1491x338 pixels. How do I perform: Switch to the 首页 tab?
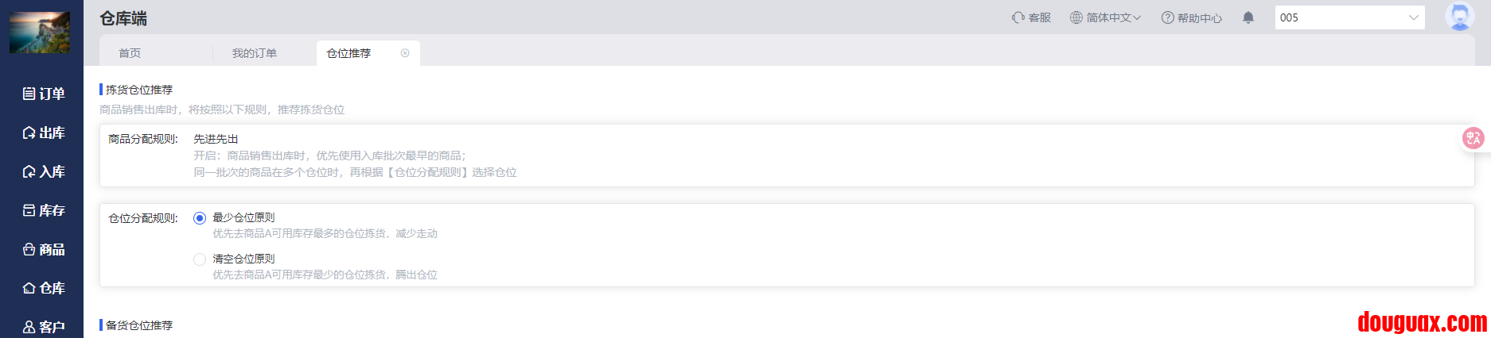(x=130, y=53)
